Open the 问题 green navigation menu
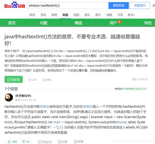 43,23
